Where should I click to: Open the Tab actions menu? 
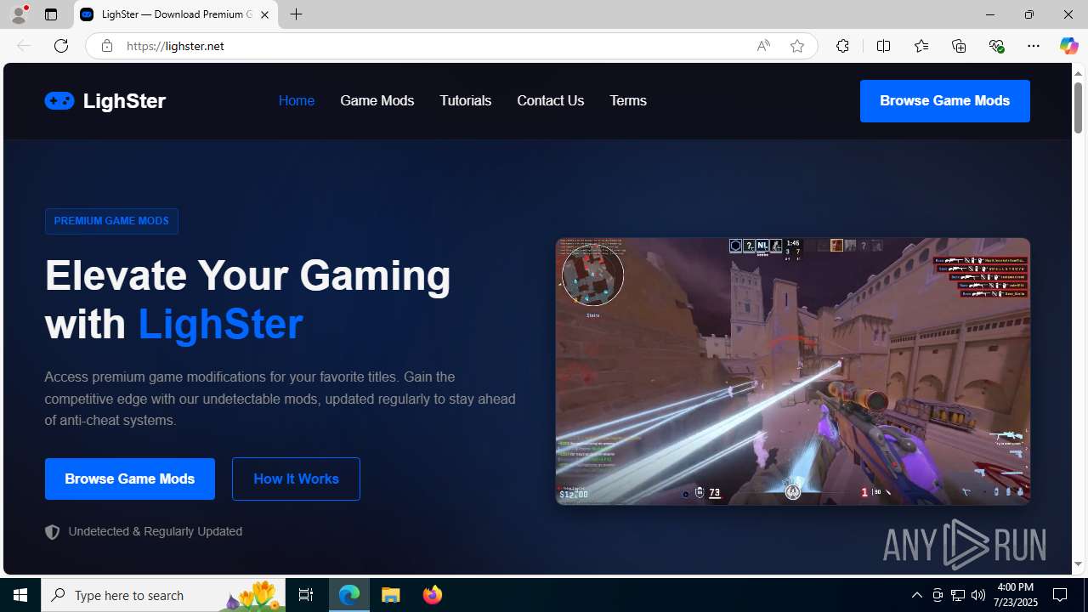[x=51, y=14]
